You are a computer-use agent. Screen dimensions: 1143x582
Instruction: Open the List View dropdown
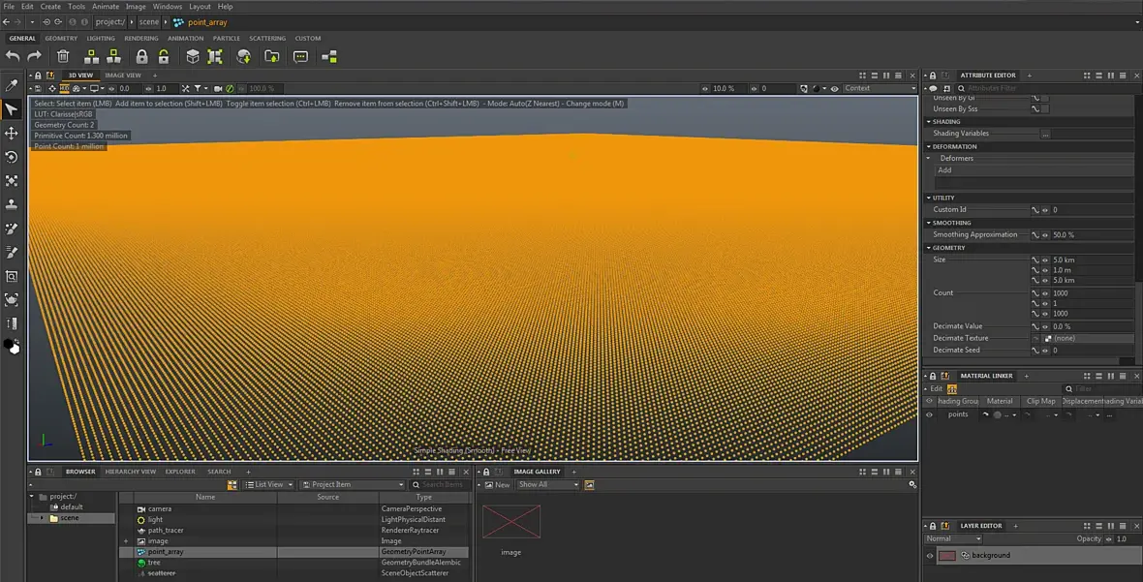pos(268,485)
